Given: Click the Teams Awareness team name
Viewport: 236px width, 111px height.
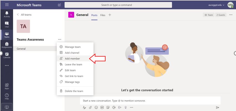Looking at the screenshot, I should coord(30,39).
